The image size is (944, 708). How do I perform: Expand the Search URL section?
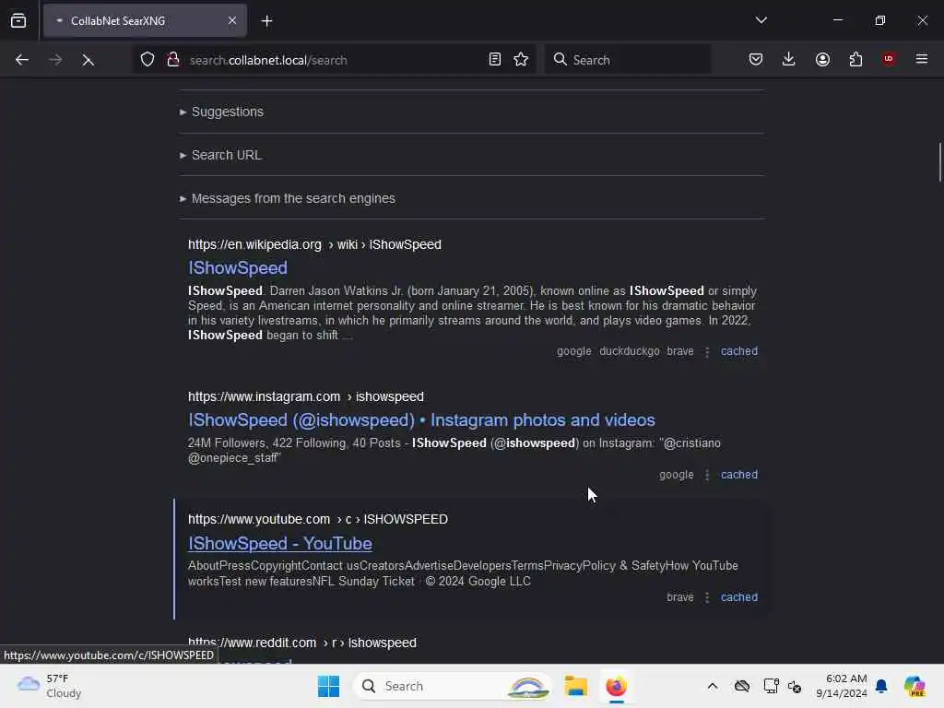[220, 155]
